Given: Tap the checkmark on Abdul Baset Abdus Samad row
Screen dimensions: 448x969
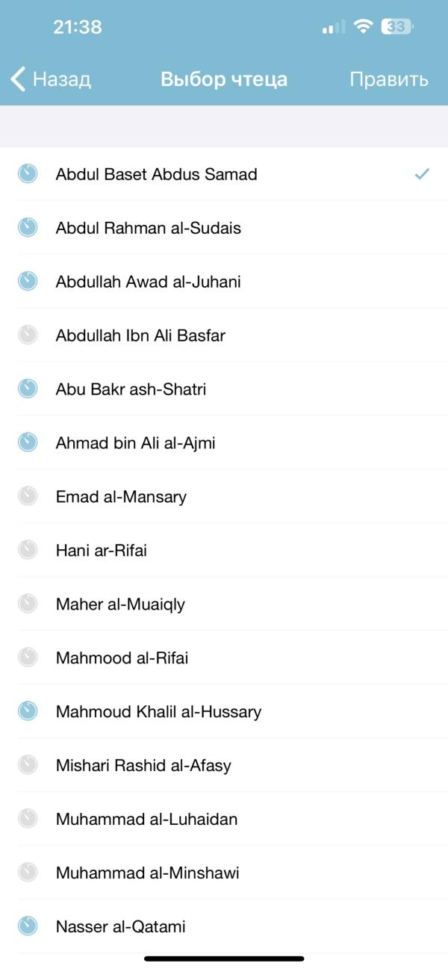Looking at the screenshot, I should click(x=422, y=174).
